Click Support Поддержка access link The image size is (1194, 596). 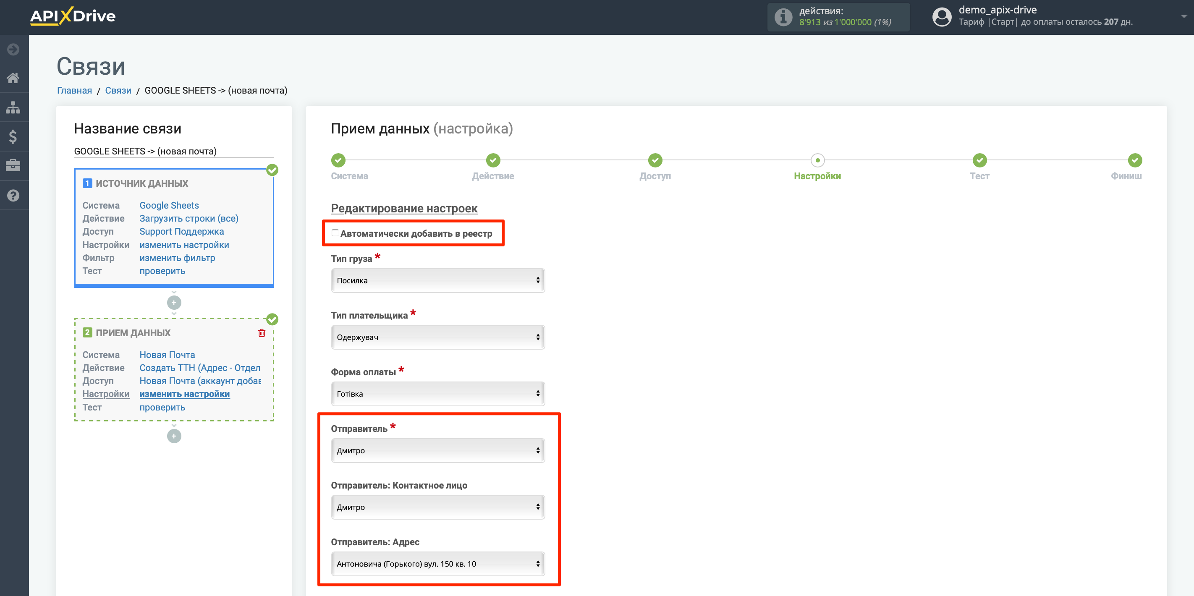pyautogui.click(x=182, y=231)
